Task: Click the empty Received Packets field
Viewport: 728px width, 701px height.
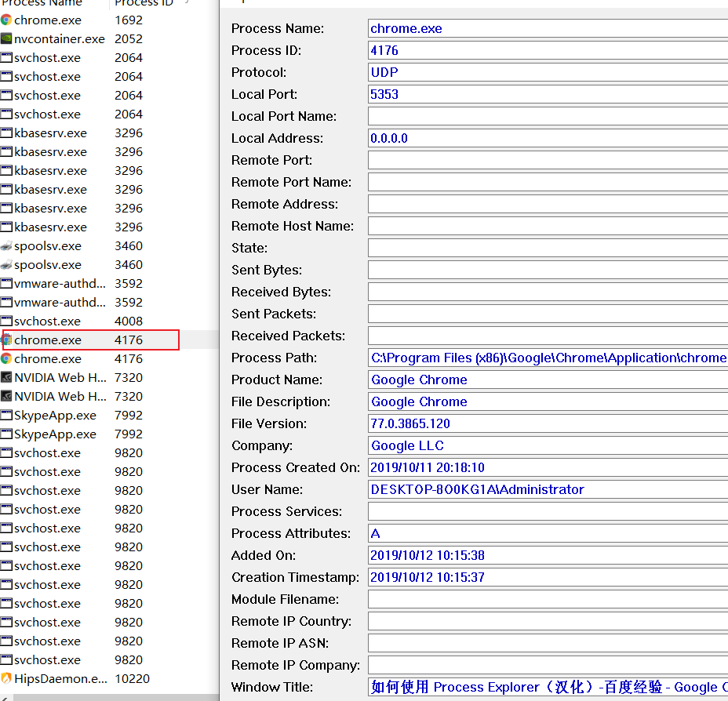Action: point(548,336)
